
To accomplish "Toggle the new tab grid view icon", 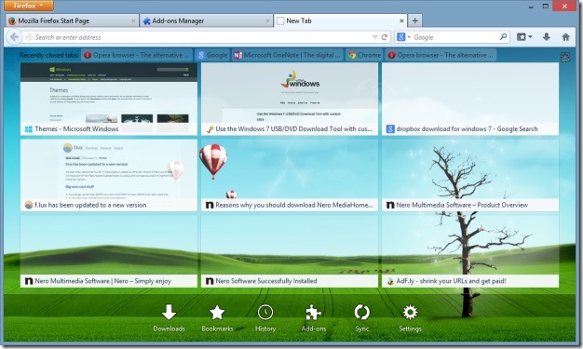I will pyautogui.click(x=564, y=57).
